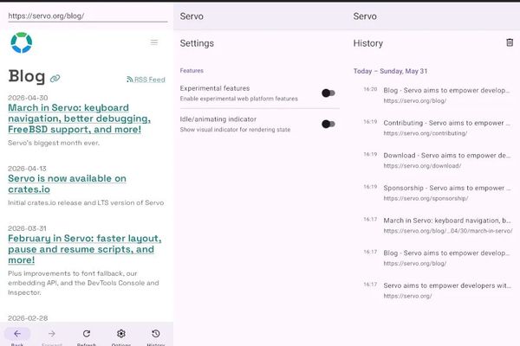Screen dimensions: 520x346
Task: Click Servo title above History panel
Action: coord(365,16)
